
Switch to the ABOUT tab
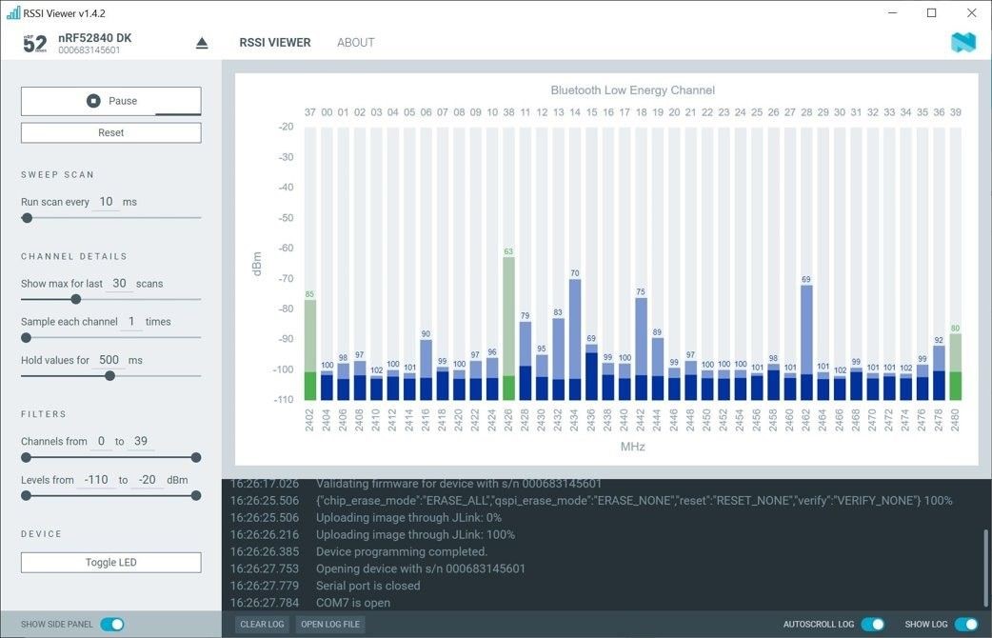point(355,42)
